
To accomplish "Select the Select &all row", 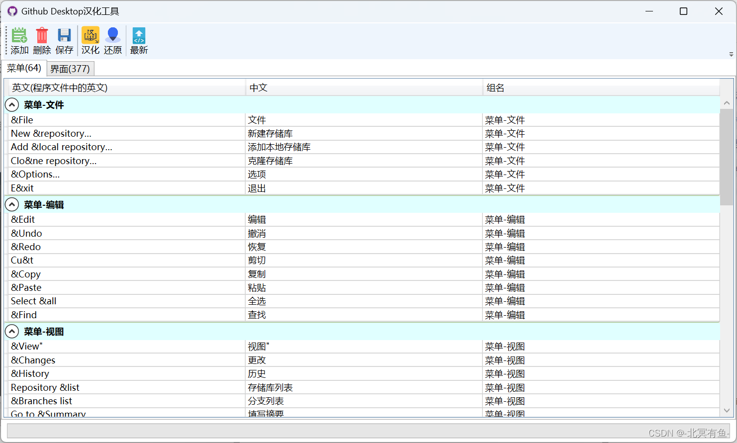I will [x=364, y=301].
